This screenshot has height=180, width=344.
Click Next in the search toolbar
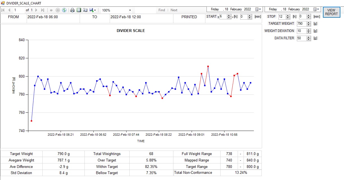point(174,10)
